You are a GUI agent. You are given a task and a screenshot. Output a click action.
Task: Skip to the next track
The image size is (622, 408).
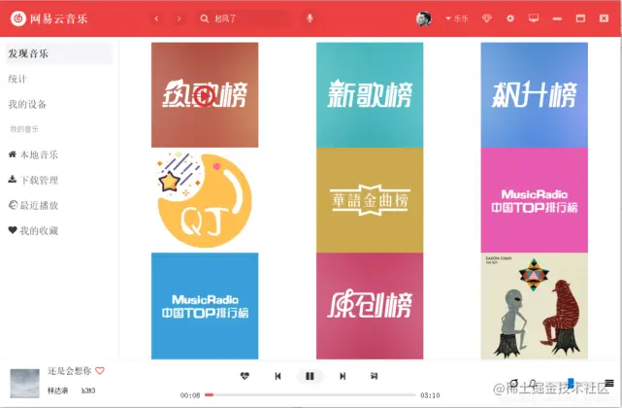[x=343, y=376]
